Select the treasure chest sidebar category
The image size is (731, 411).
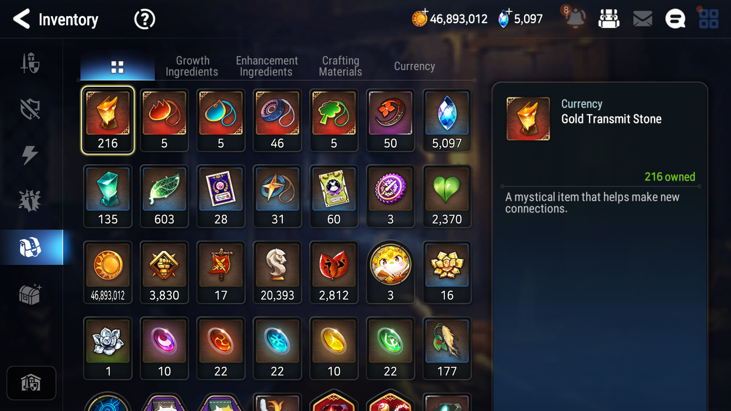tap(30, 294)
